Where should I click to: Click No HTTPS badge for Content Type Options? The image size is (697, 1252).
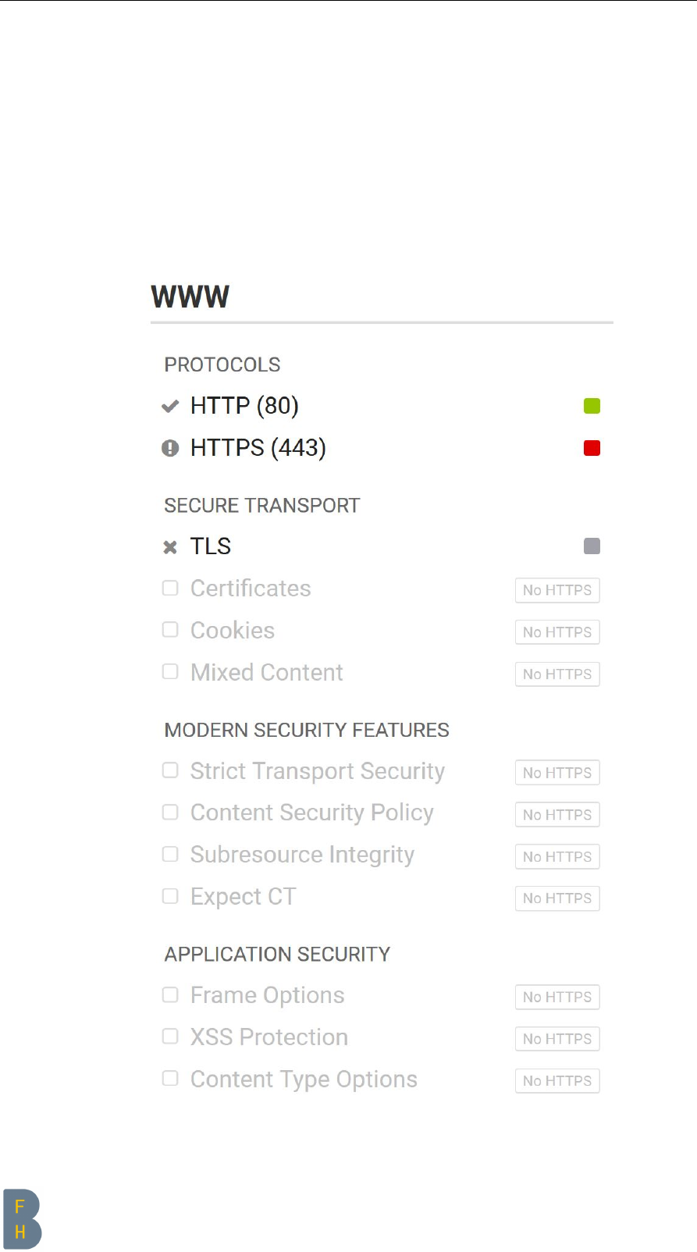pos(557,1081)
